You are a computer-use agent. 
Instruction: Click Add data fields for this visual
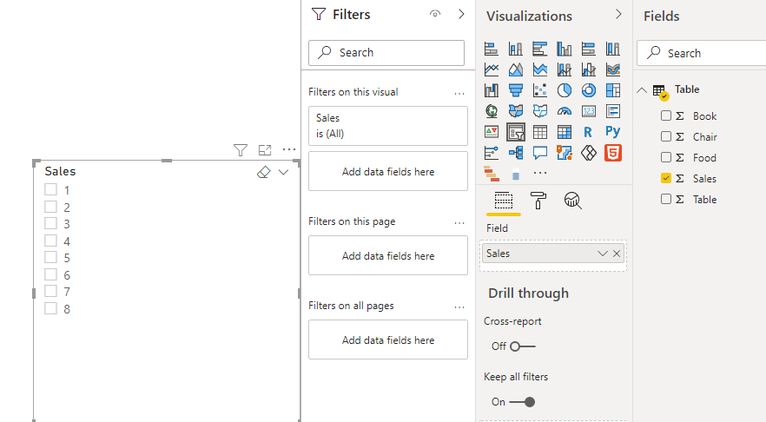coord(388,171)
